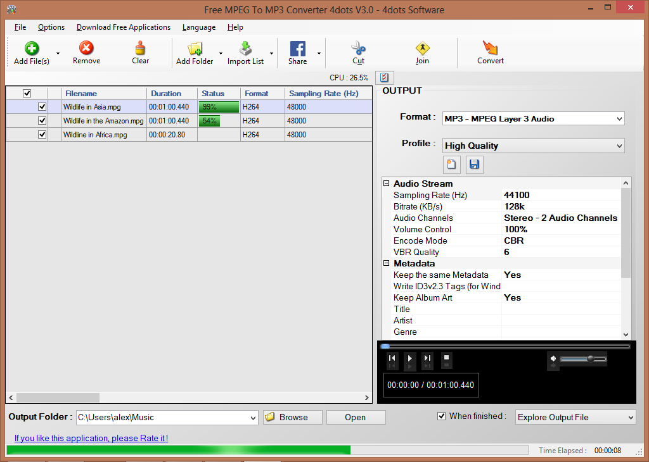Uncheck Wildlife in Asia.mpg

point(42,106)
